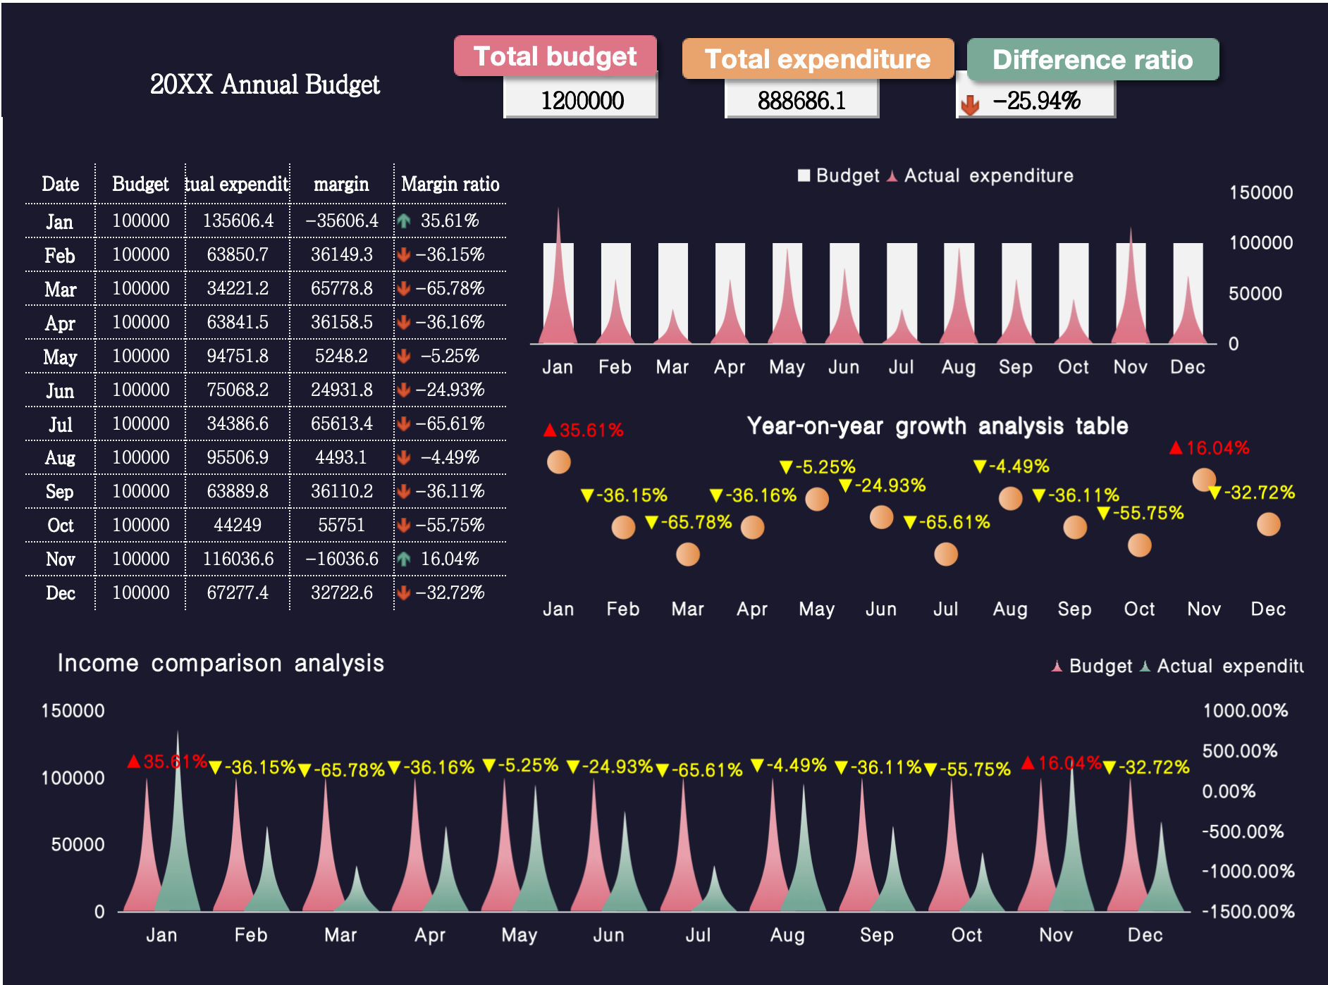1328x985 pixels.
Task: Click the Margin ratio column header
Action: click(450, 185)
